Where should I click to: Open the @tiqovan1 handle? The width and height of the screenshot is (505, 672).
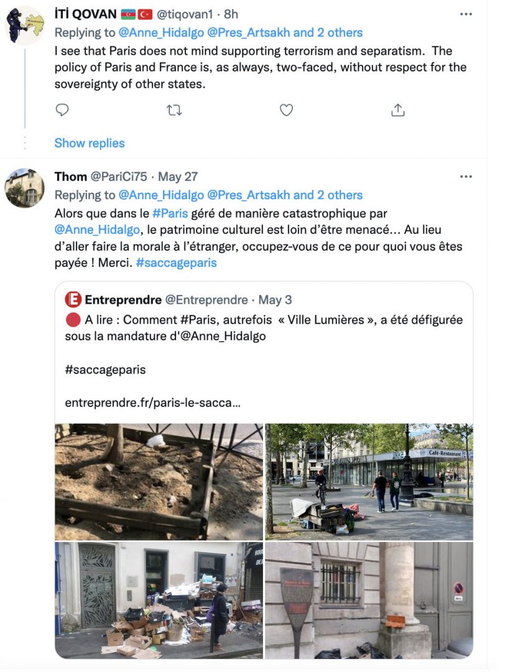(x=185, y=14)
